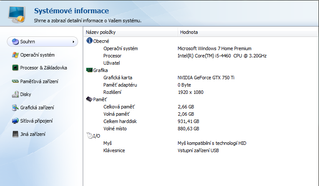Click the 880,63 GB free space value

pyautogui.click(x=188, y=129)
